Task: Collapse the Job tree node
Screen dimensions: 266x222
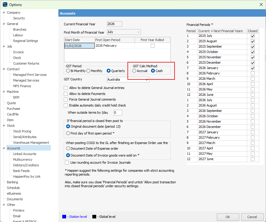Action: [x=4, y=46]
